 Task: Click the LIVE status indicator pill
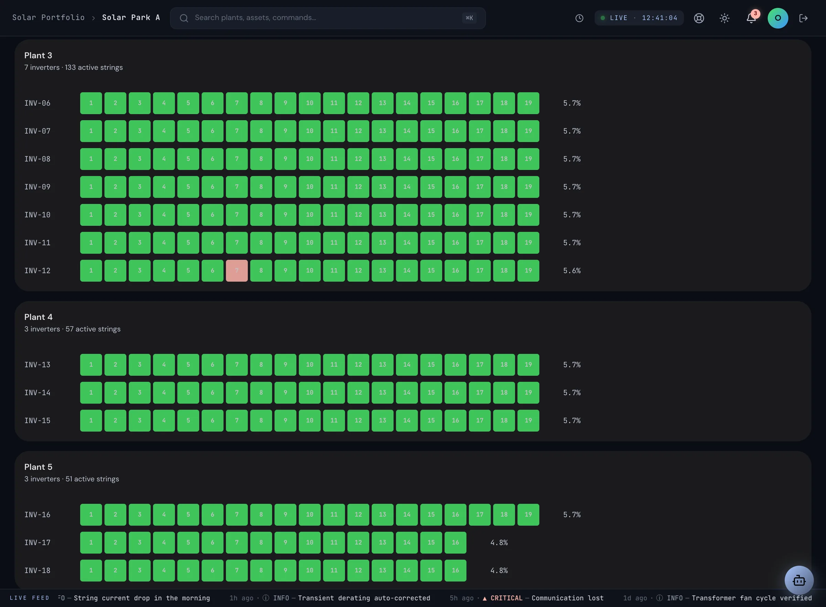pos(639,18)
